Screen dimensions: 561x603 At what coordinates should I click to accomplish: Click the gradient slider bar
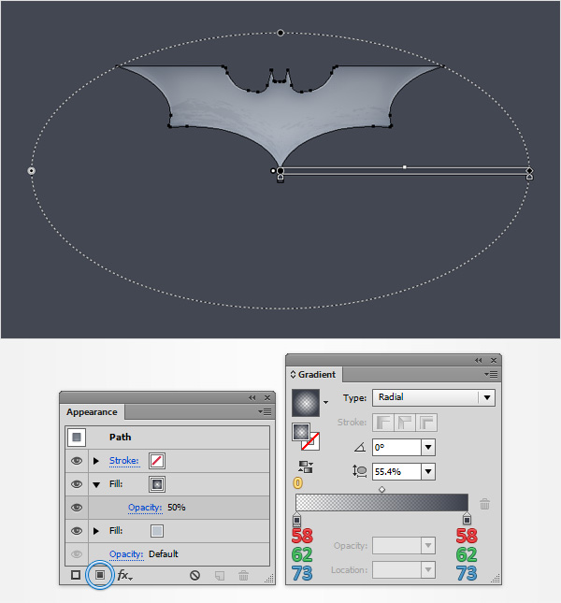coord(381,503)
